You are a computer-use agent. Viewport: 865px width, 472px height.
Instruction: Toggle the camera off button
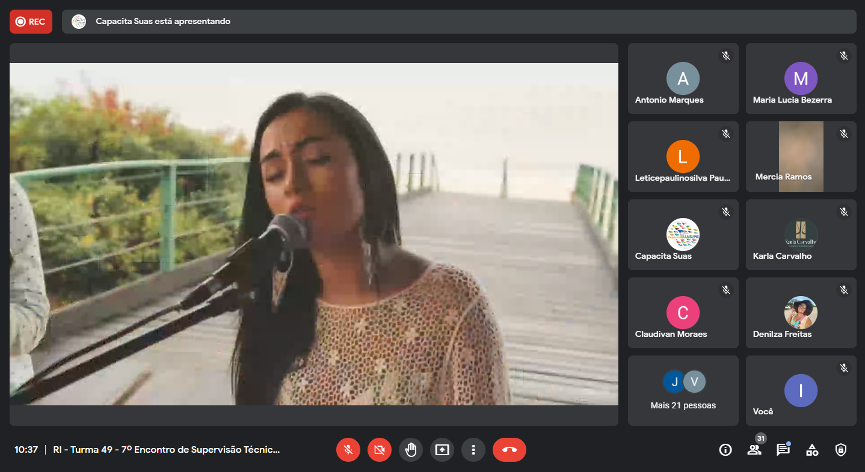tap(379, 450)
